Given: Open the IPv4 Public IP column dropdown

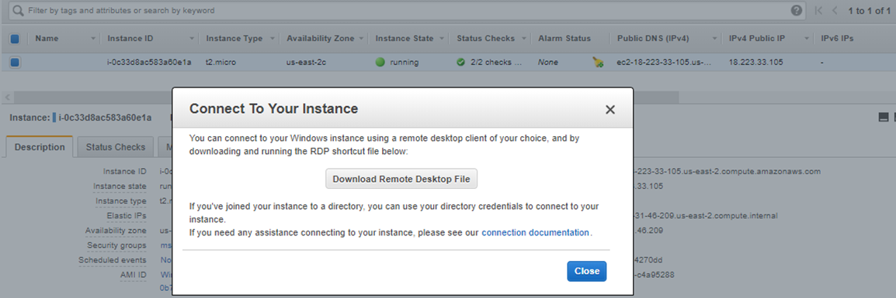Looking at the screenshot, I should pos(807,39).
